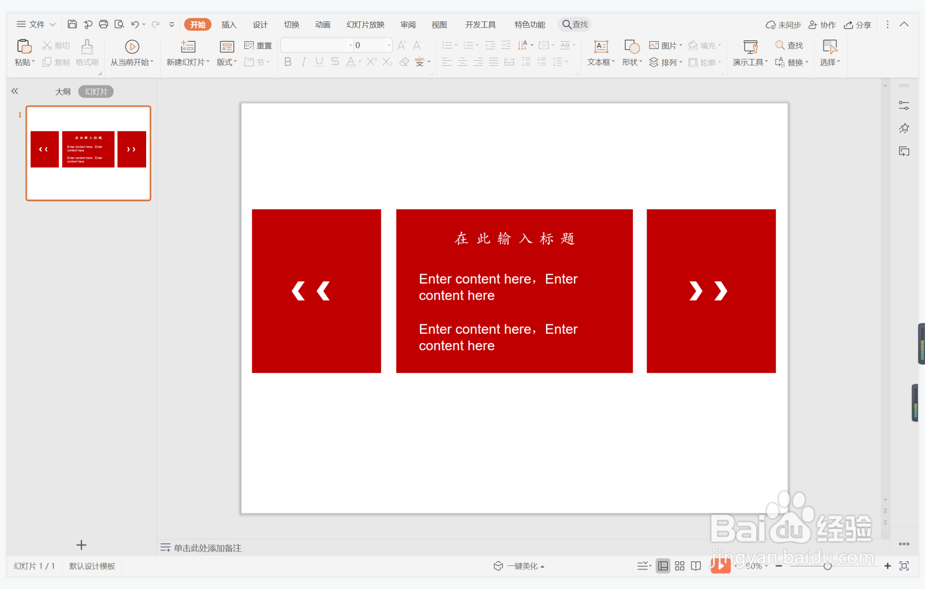Click the Share (分享) button
This screenshot has width=925, height=589.
tap(857, 25)
